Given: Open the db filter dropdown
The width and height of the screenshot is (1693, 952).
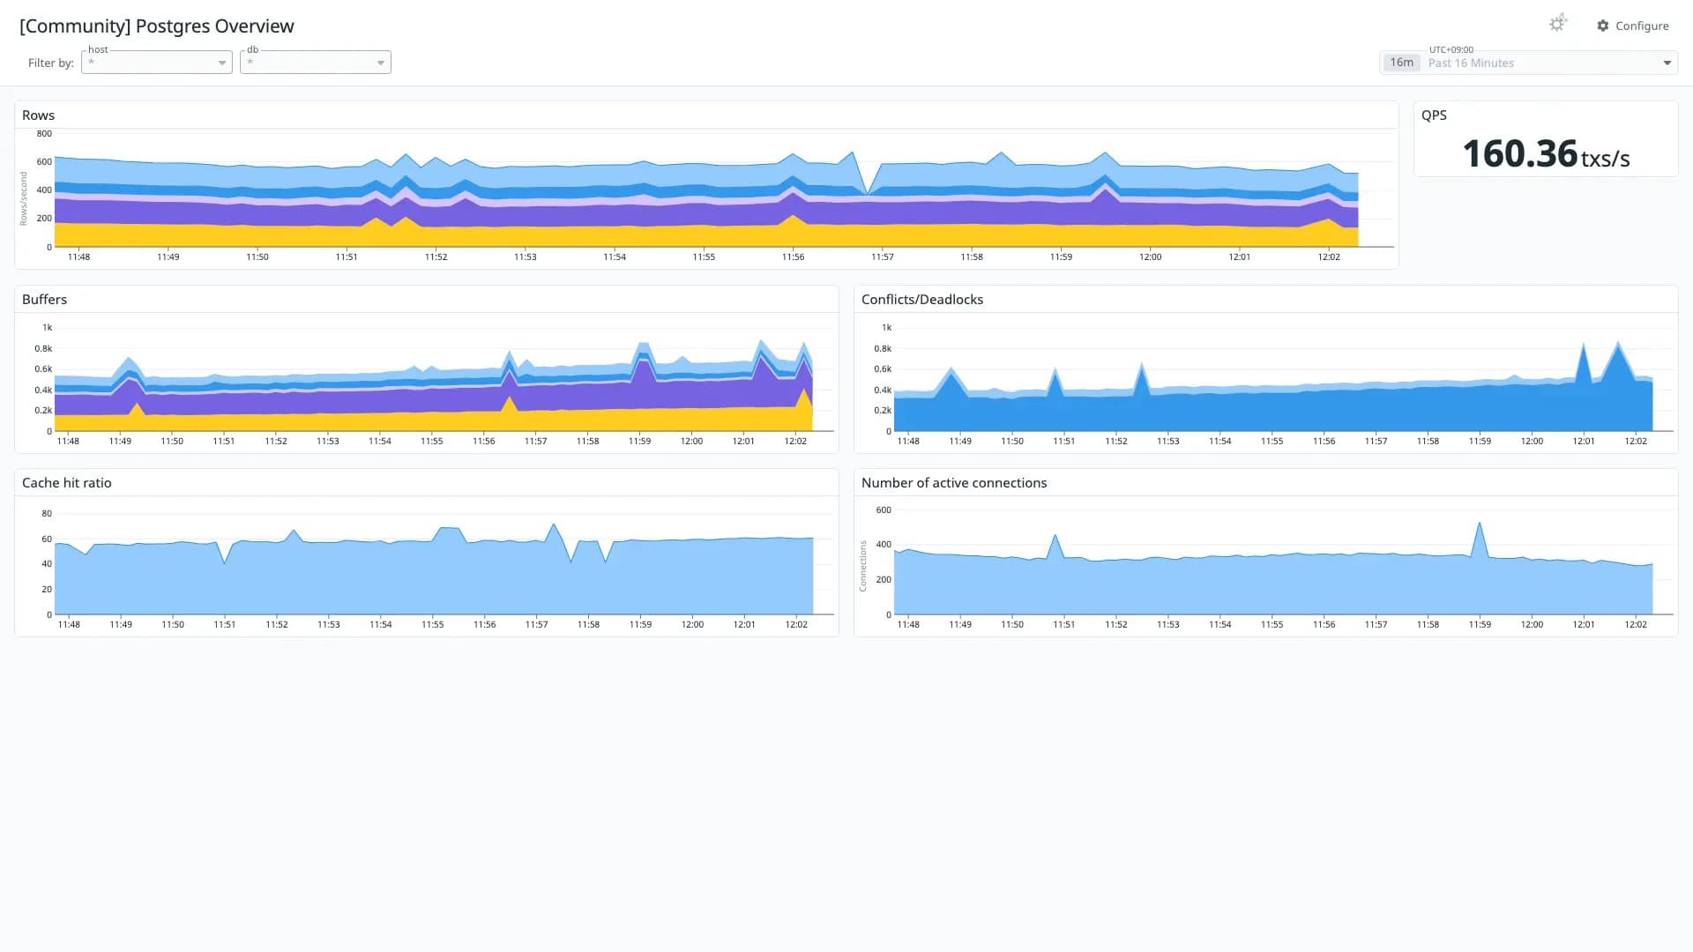Looking at the screenshot, I should pyautogui.click(x=316, y=62).
